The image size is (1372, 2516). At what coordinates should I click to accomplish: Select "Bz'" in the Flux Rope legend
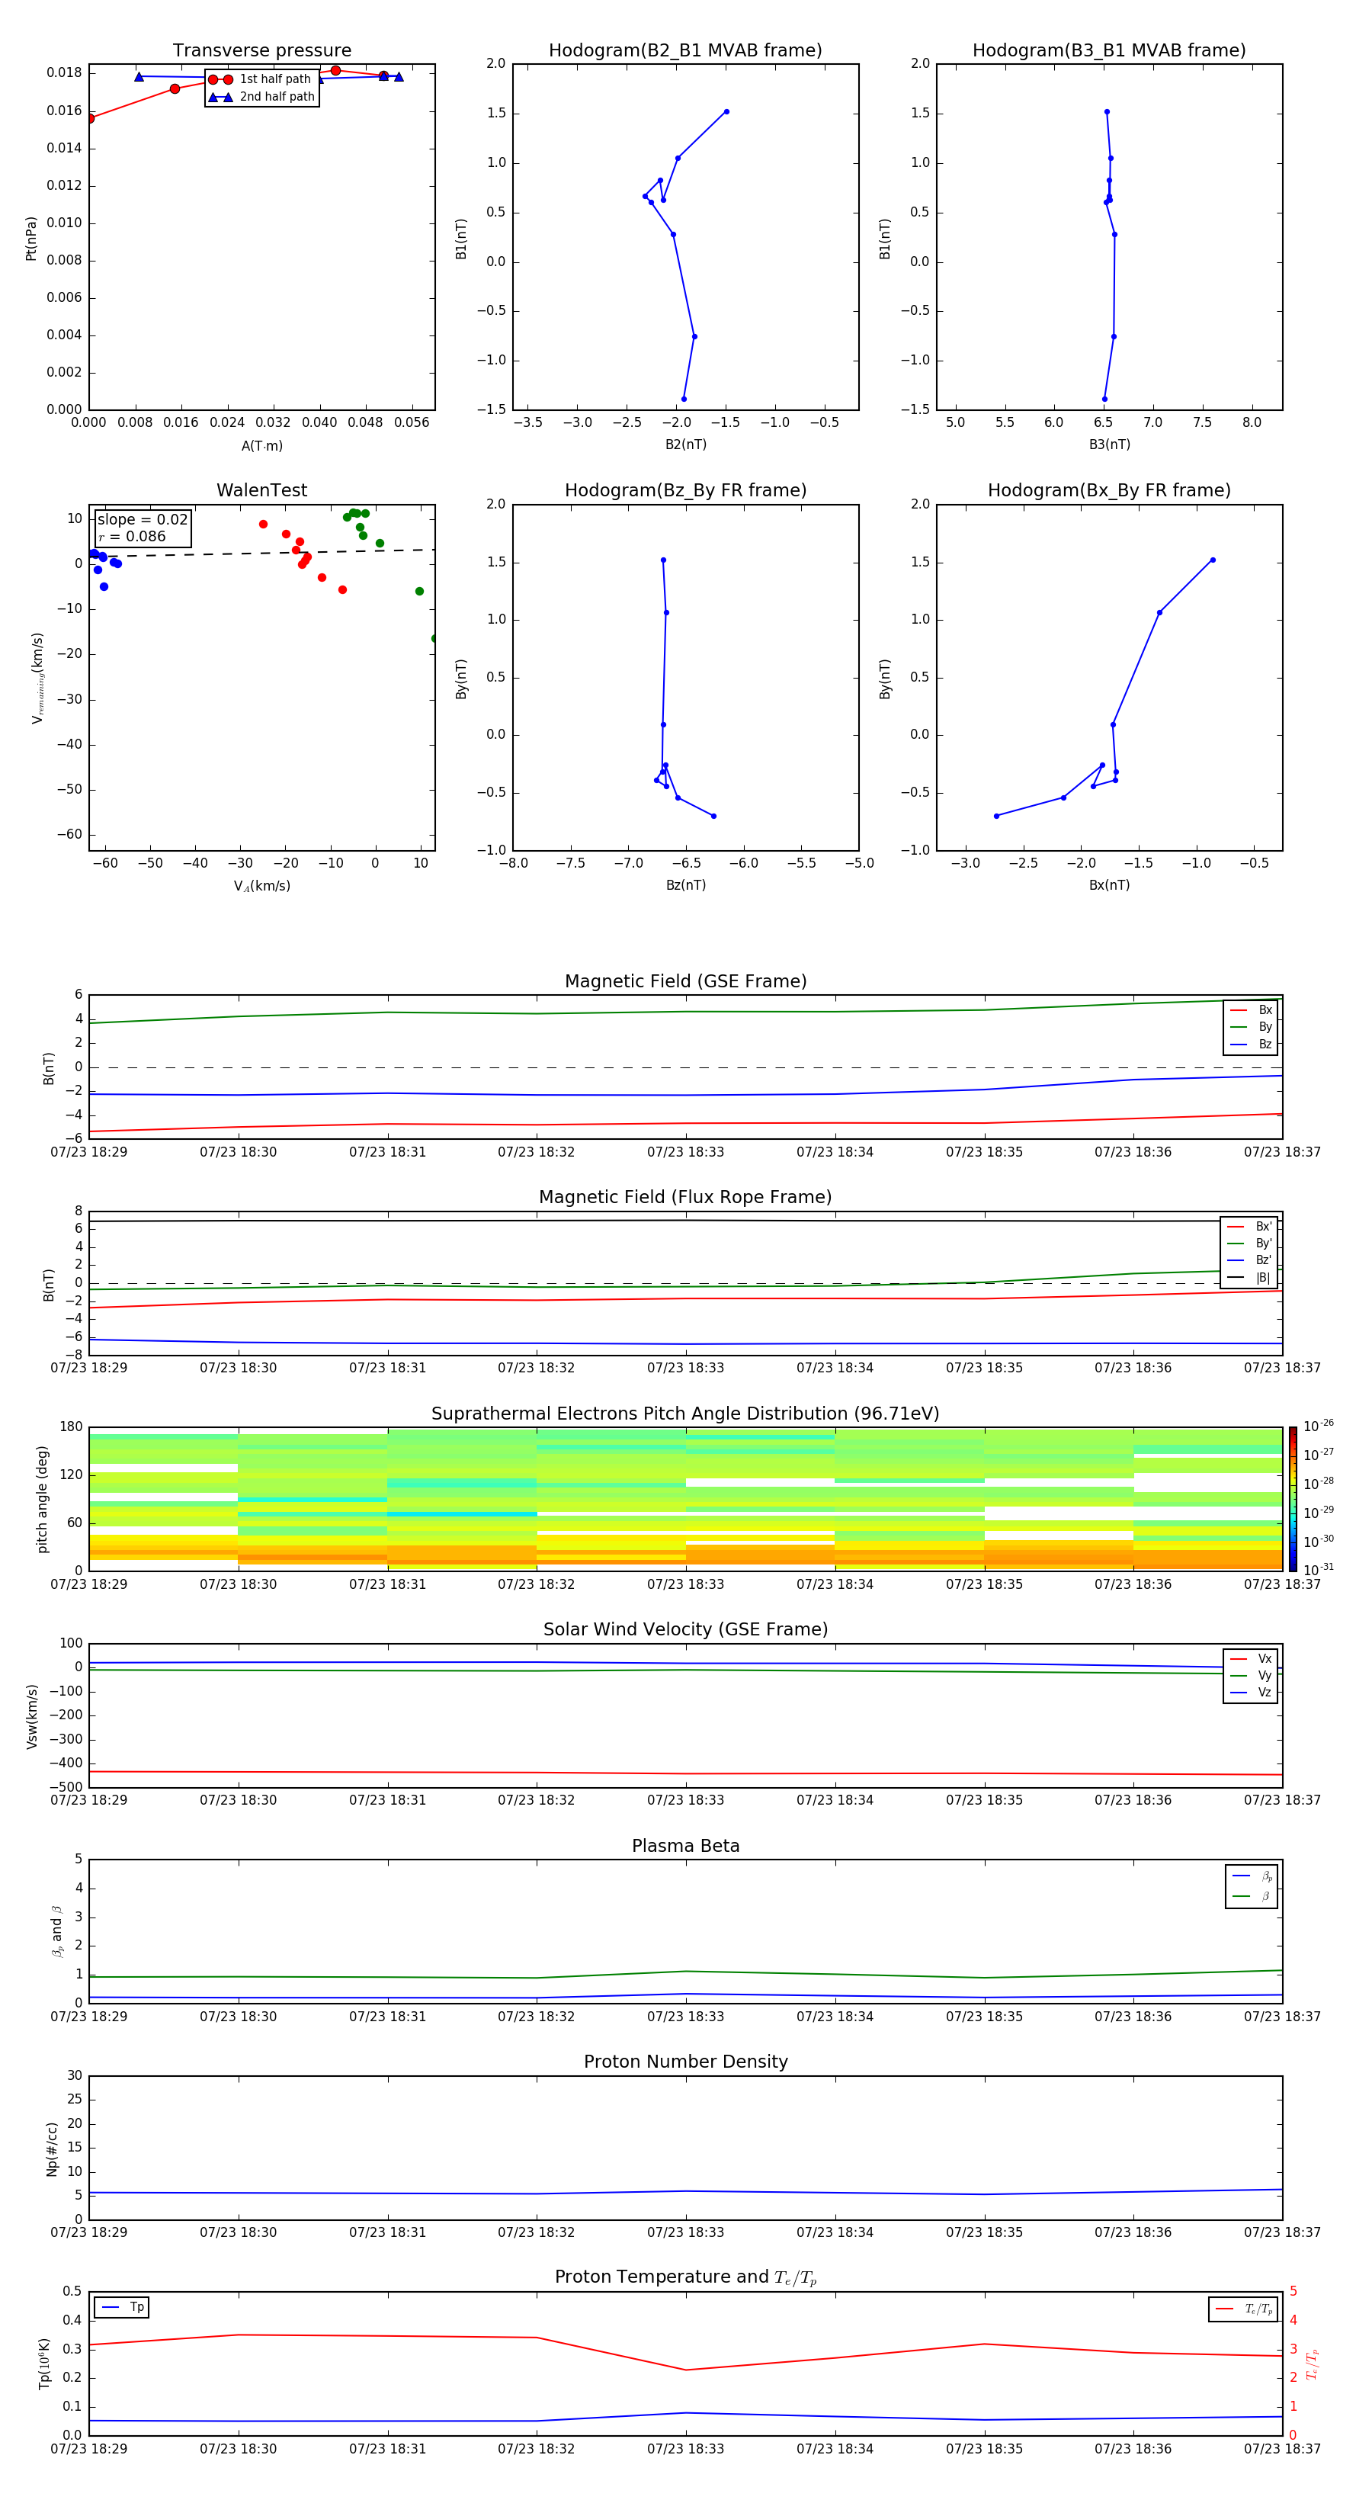point(1249,1260)
